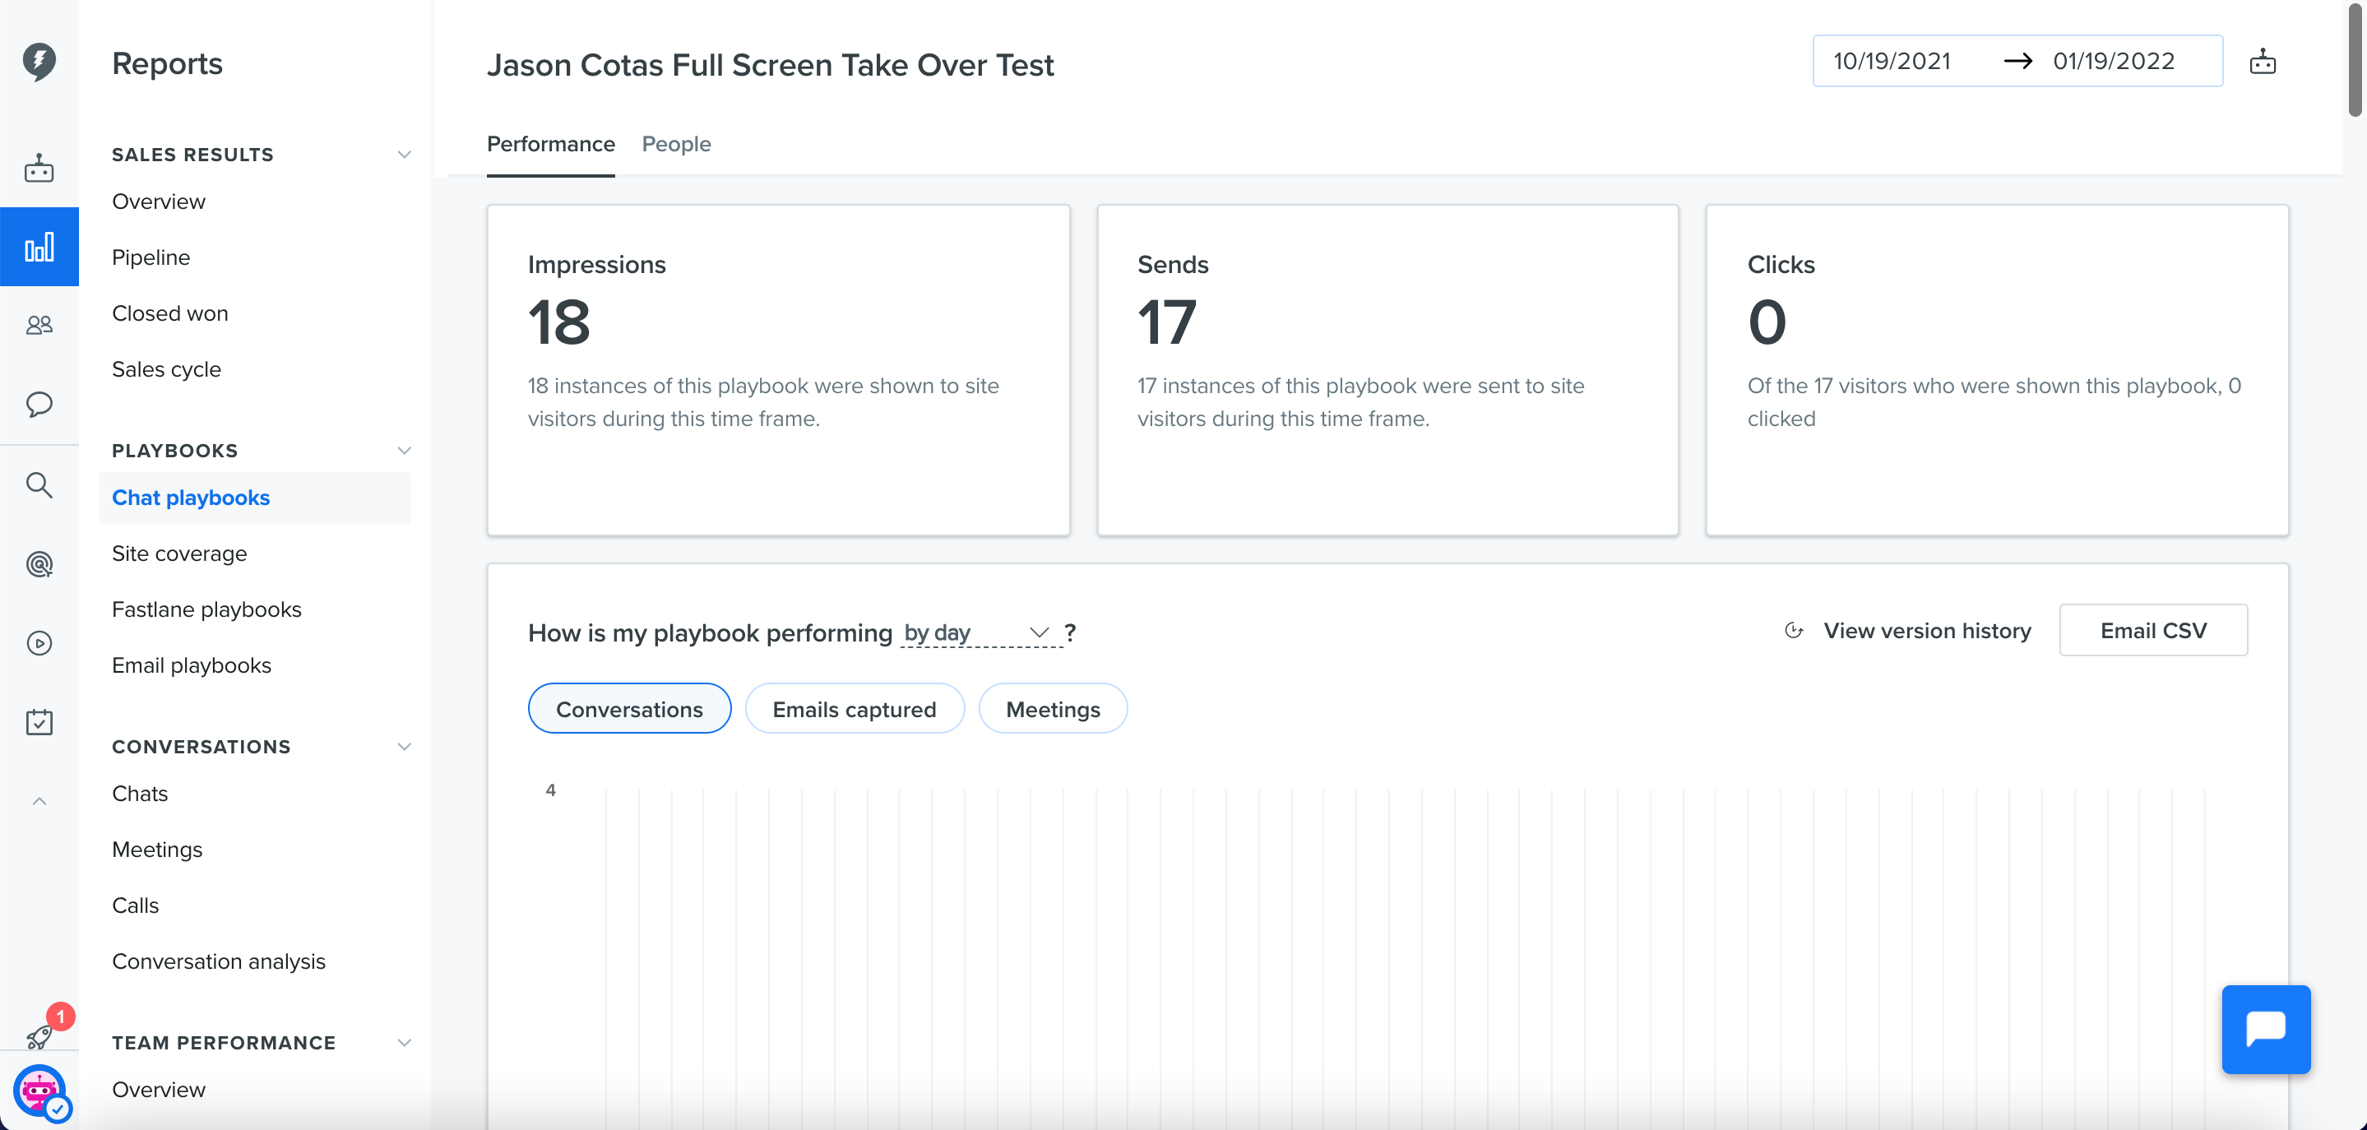Screen dimensions: 2367x1130
Task: Open the target accounts icon
Action: point(39,564)
